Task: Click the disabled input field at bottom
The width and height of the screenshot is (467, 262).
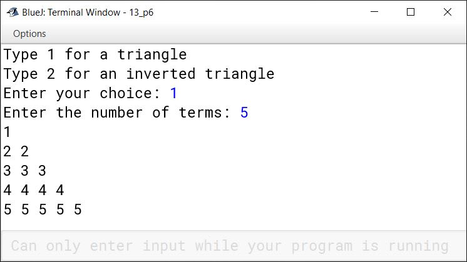Action: click(x=233, y=246)
